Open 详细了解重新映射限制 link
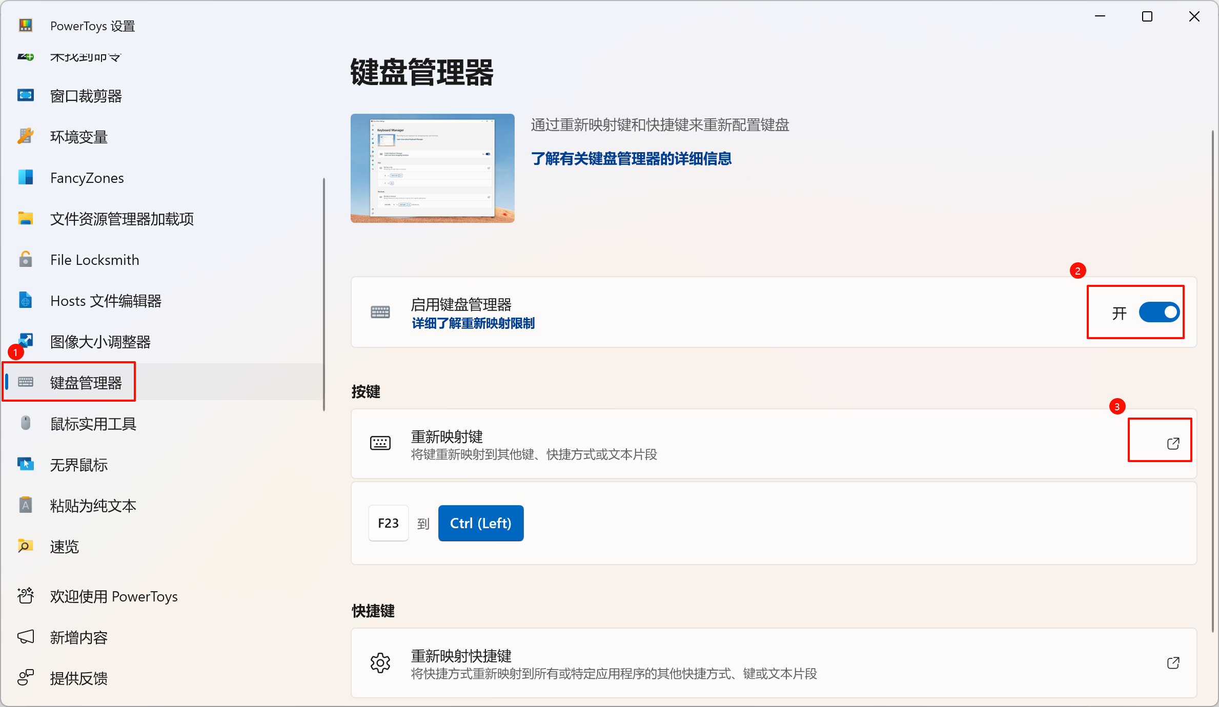Screen dimensions: 1219x707 (x=473, y=323)
